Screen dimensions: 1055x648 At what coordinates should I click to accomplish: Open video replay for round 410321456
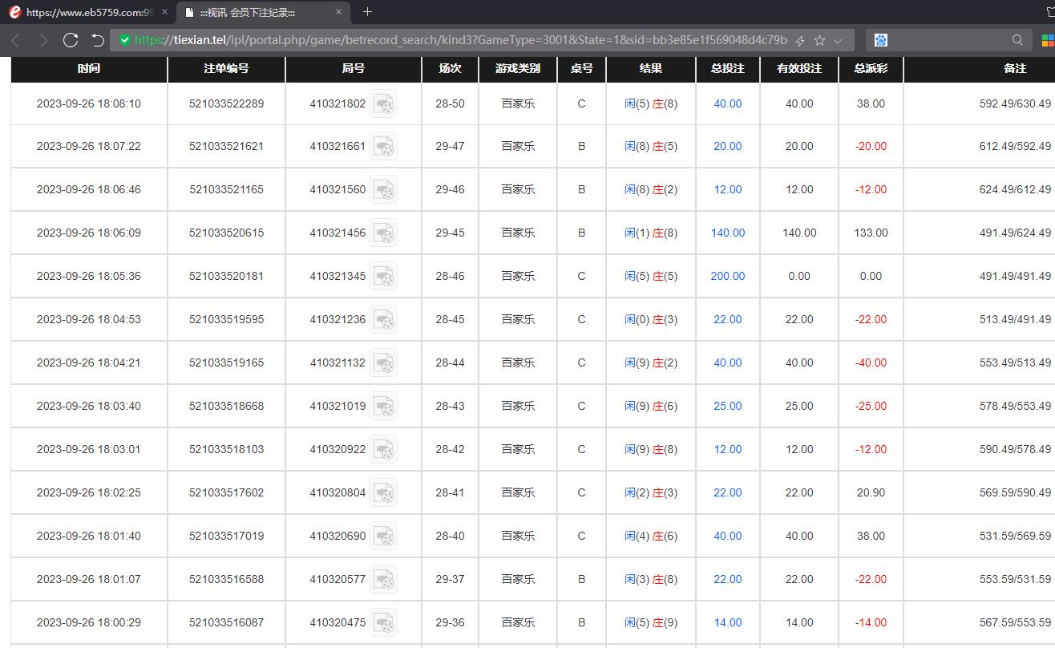(383, 233)
